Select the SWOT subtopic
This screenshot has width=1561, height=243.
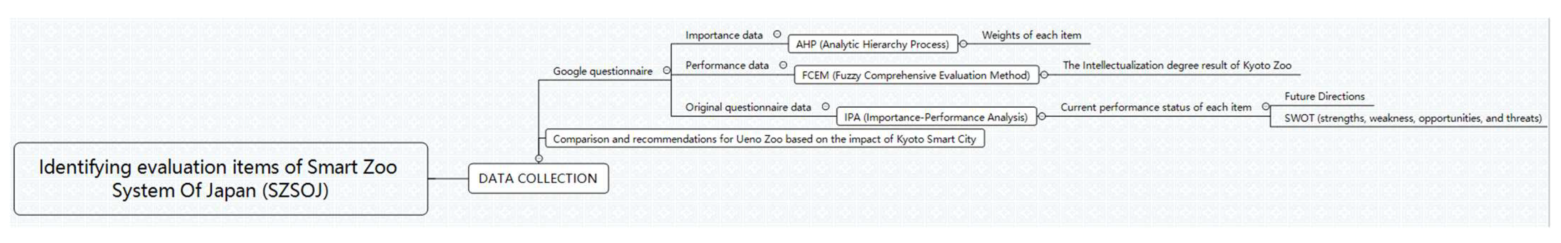1412,118
